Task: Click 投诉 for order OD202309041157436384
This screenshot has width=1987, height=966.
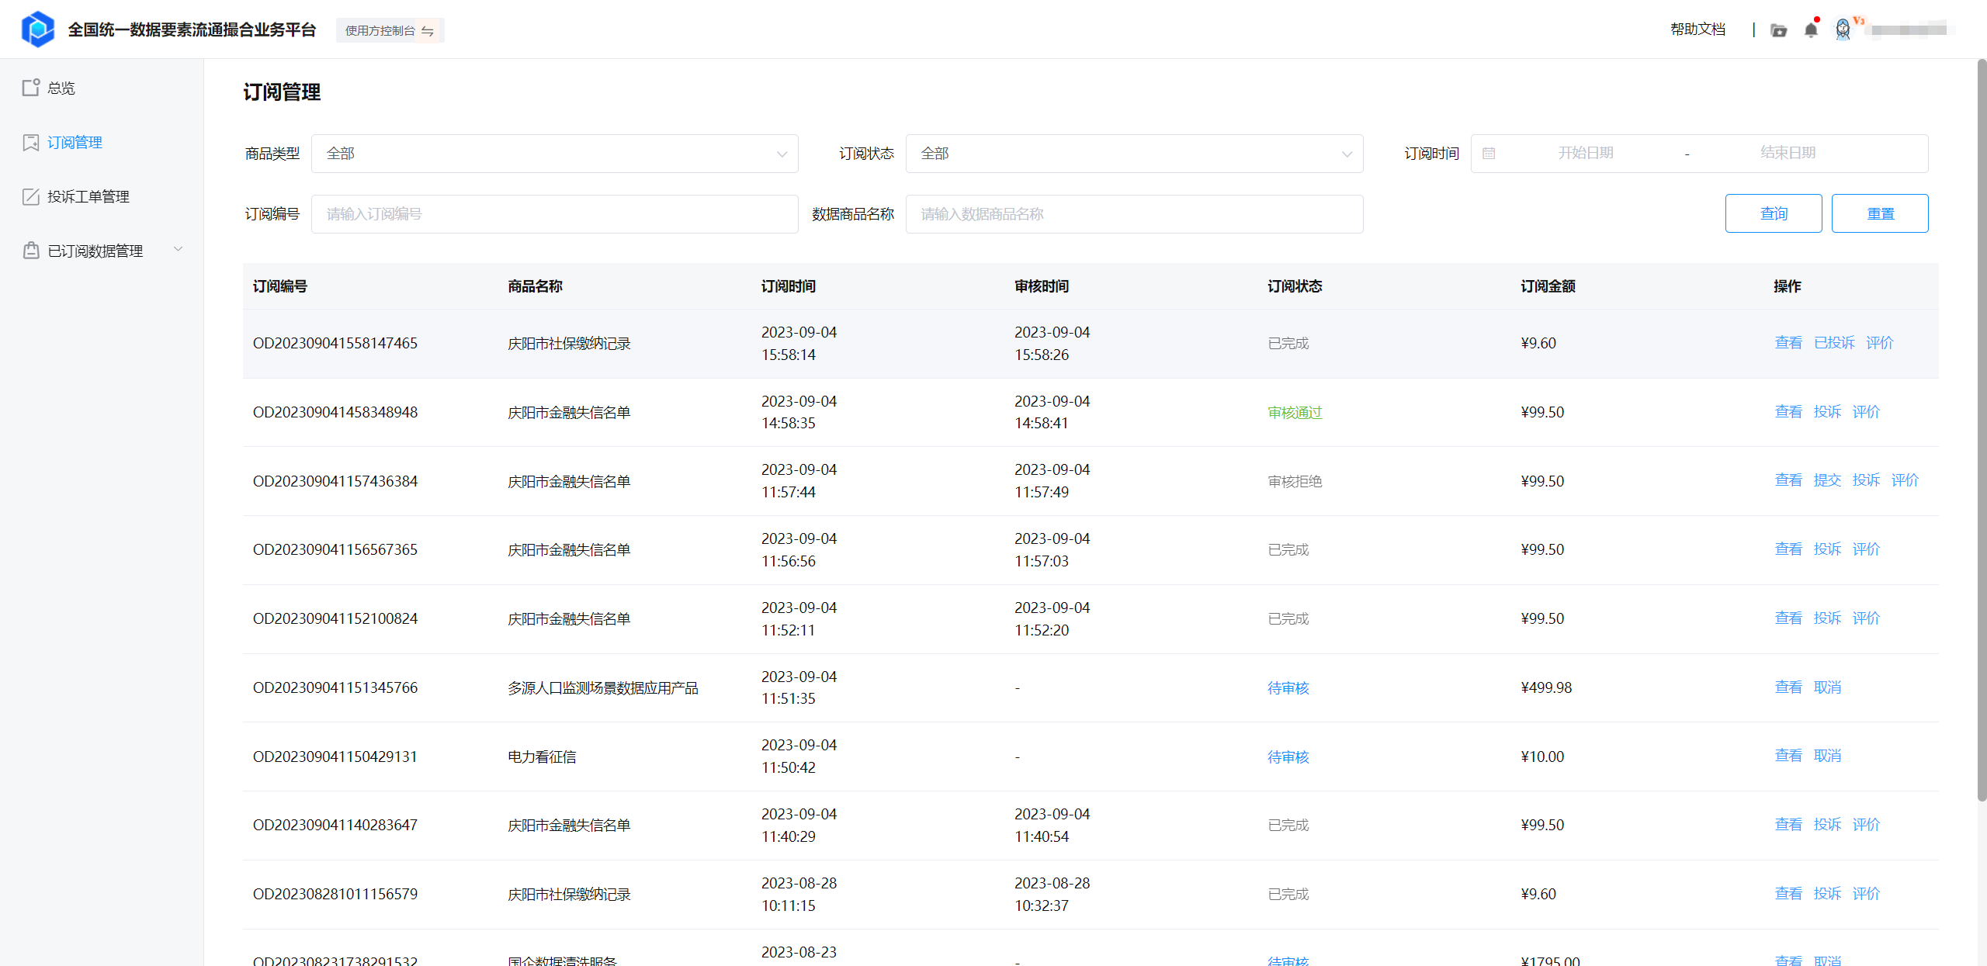Action: pos(1866,480)
